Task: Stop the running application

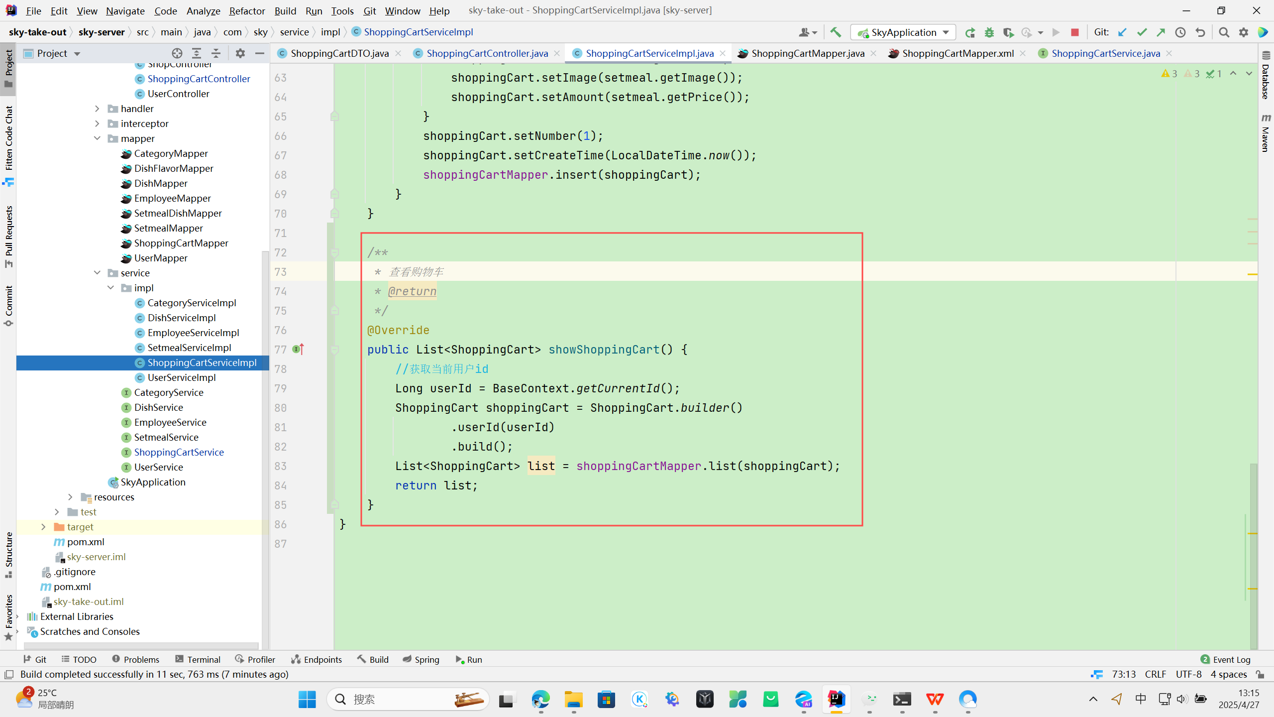Action: tap(1075, 32)
